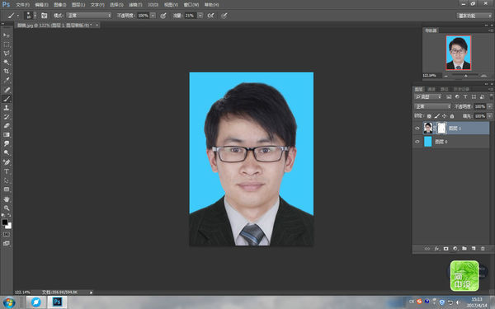Select the Rectangular Marquee tool
The image size is (495, 309).
pos(7,44)
